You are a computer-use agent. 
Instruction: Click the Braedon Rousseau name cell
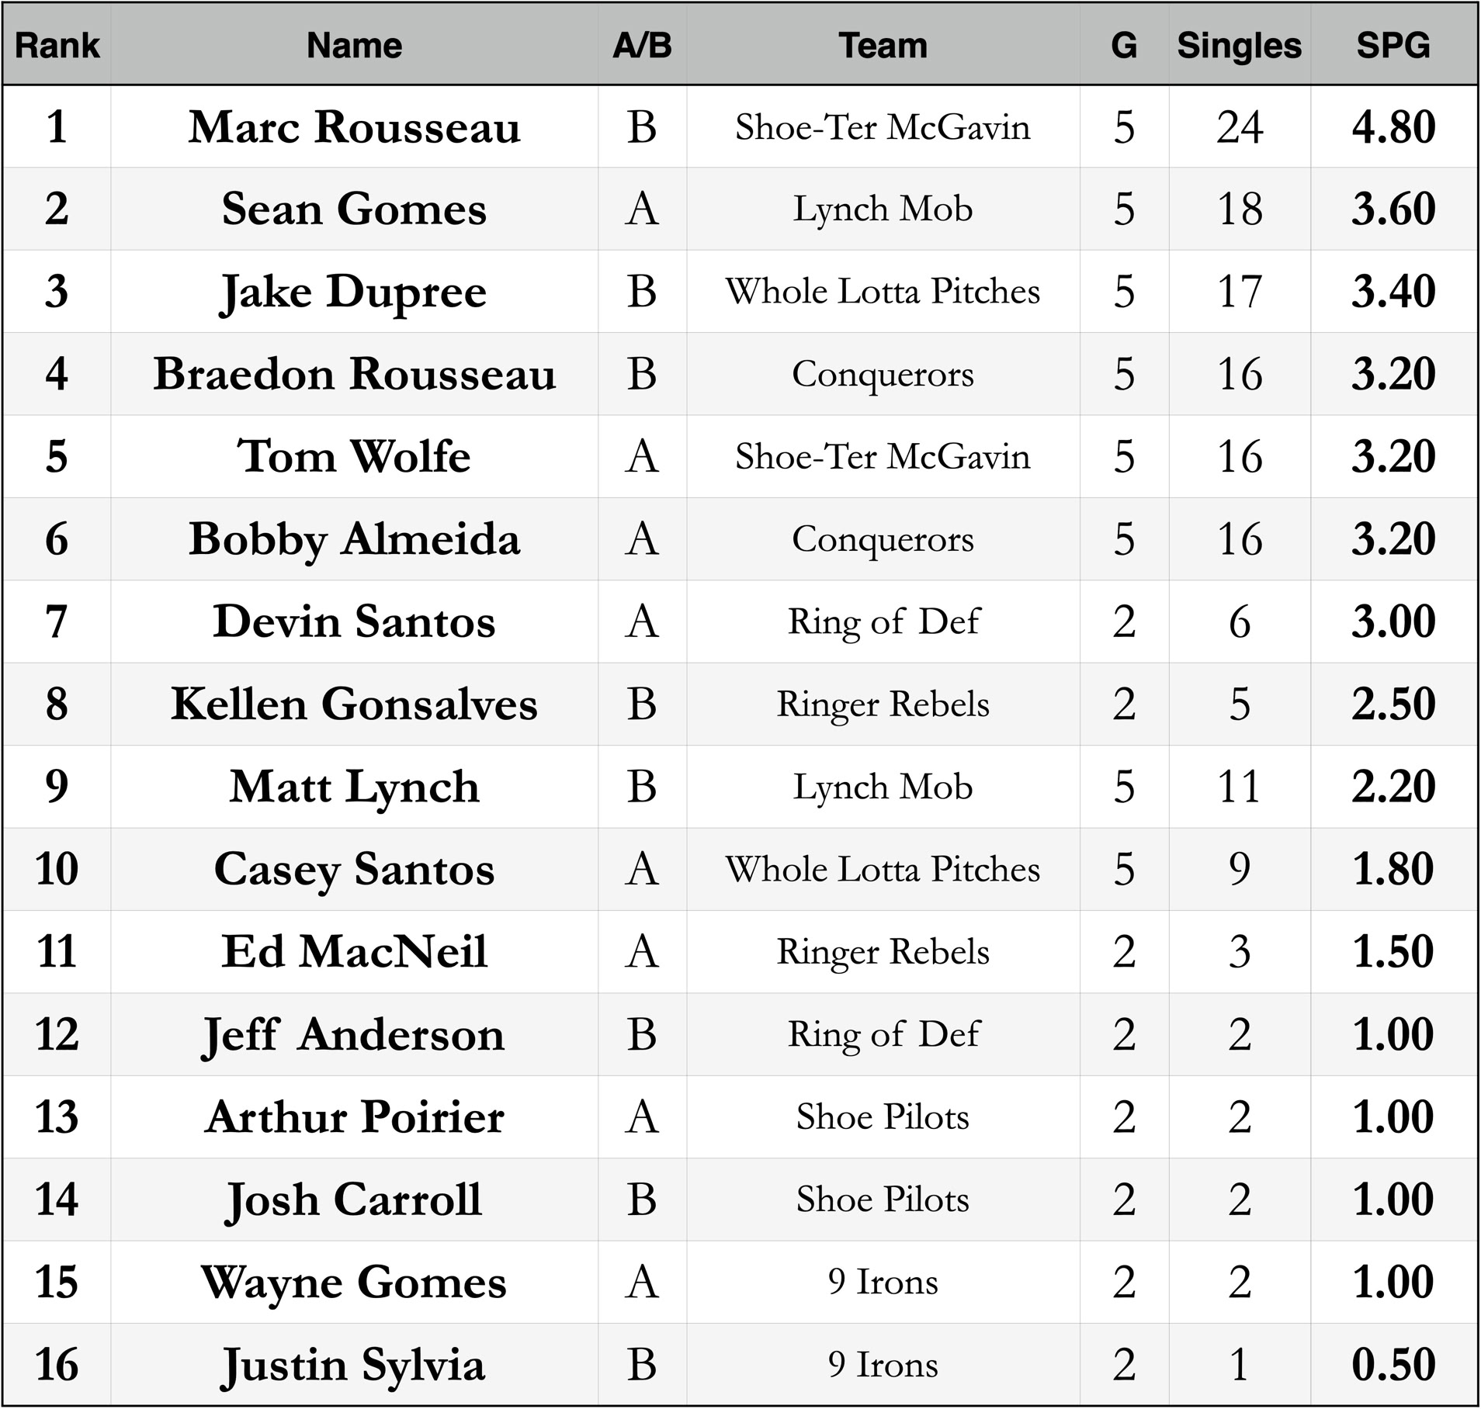(x=354, y=374)
